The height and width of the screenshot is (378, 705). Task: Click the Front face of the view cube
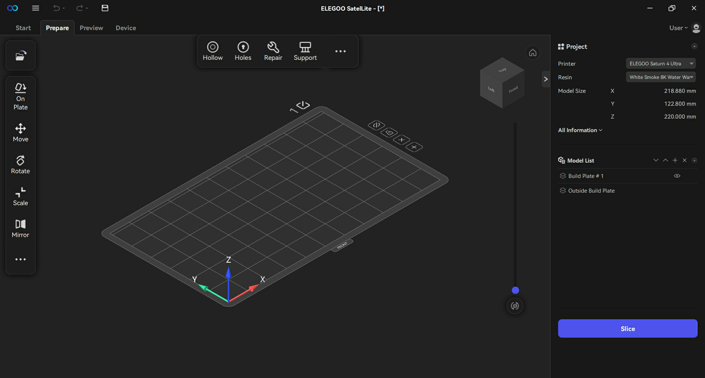513,89
